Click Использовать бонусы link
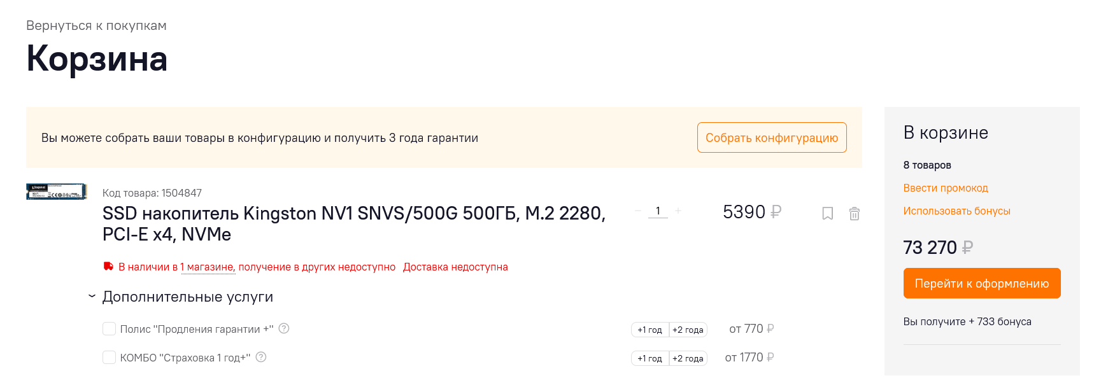The image size is (1094, 378). pos(956,211)
